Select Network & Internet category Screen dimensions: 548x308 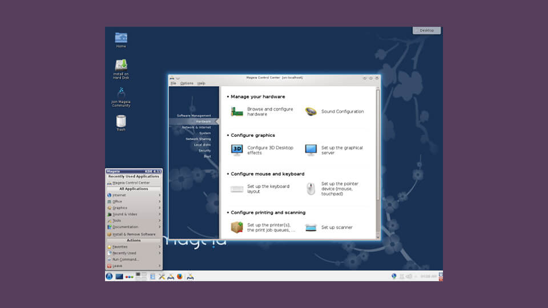click(x=196, y=127)
